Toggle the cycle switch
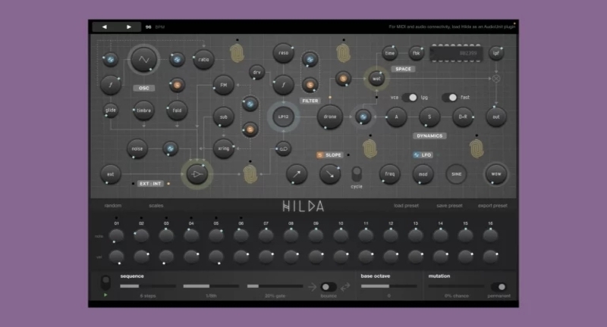This screenshot has width=607, height=327. [357, 174]
